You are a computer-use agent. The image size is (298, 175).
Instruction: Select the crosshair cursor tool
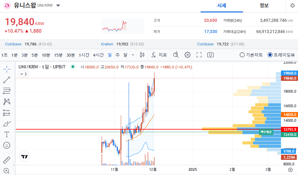[7, 69]
